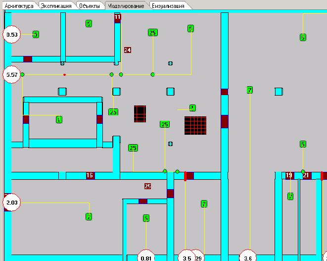Screen dimensions: 327x261
Task: Select the dark red door labeled 11
Action: [117, 17]
